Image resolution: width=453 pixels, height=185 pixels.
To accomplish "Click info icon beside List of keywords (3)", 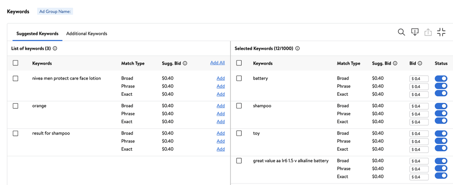I will point(55,49).
